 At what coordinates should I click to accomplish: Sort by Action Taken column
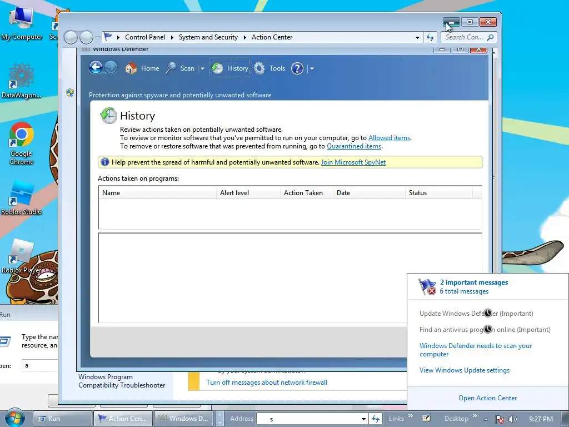coord(307,193)
